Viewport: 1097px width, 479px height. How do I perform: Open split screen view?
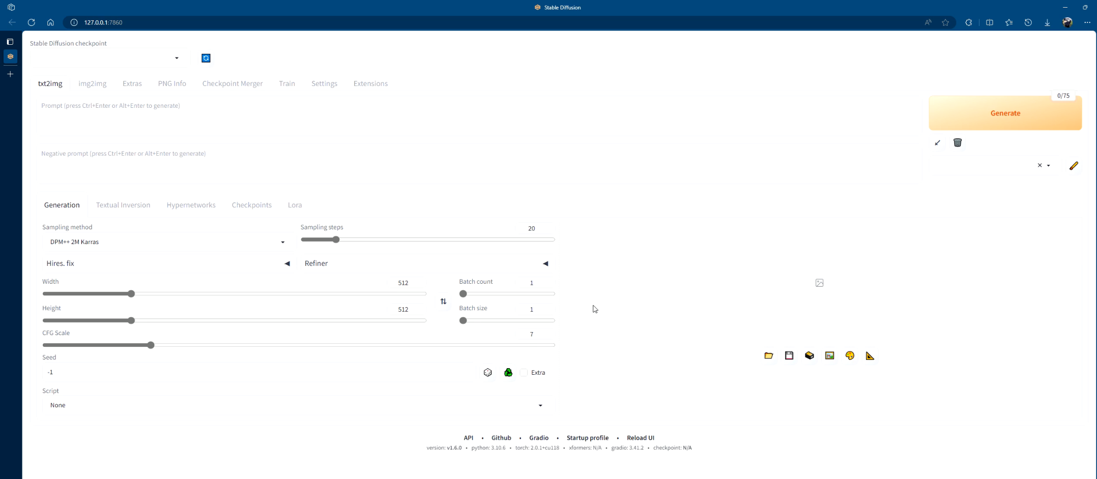(x=990, y=22)
